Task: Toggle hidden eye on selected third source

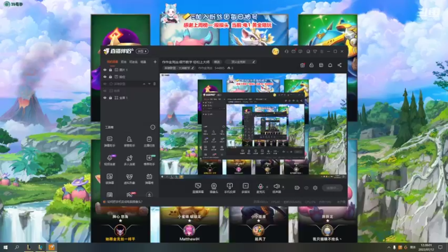Action: [x=105, y=83]
